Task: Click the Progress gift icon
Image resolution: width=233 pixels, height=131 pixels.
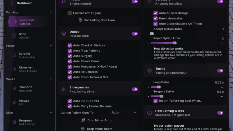Action: tap(14, 122)
